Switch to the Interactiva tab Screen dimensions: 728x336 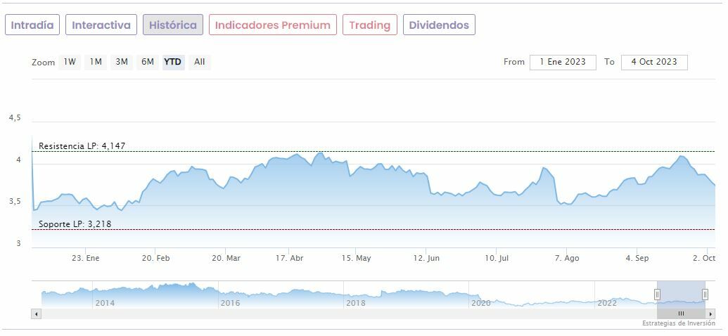click(x=101, y=25)
